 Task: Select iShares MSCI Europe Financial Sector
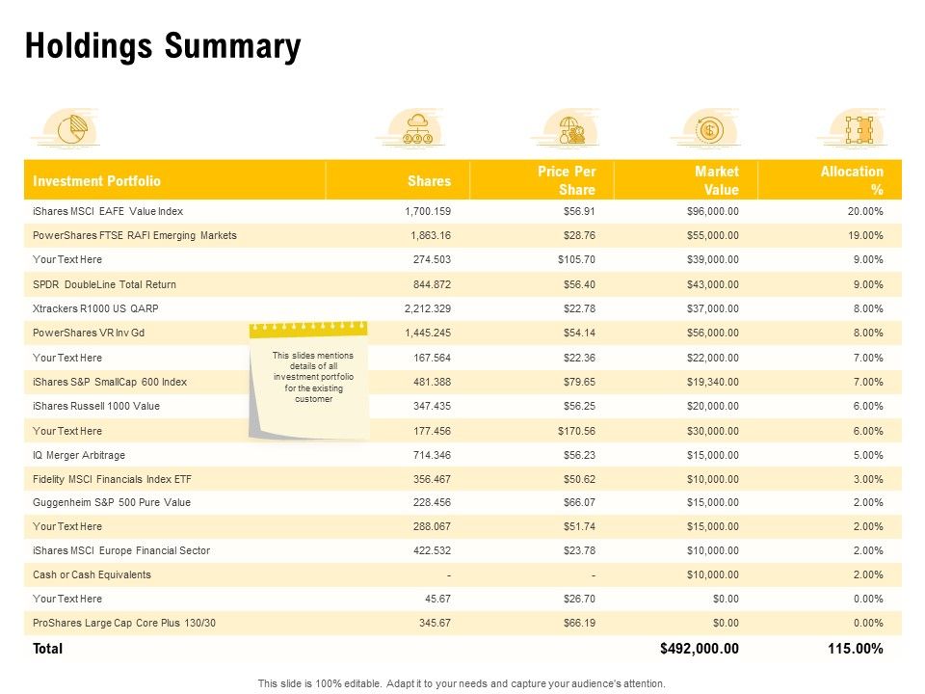click(121, 550)
